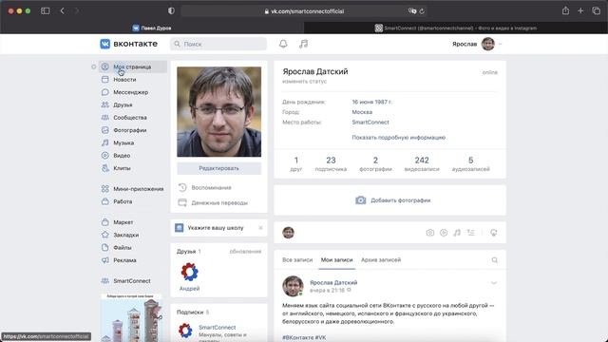Click Показать подробную информацию
This screenshot has height=342, width=608.
(x=399, y=137)
